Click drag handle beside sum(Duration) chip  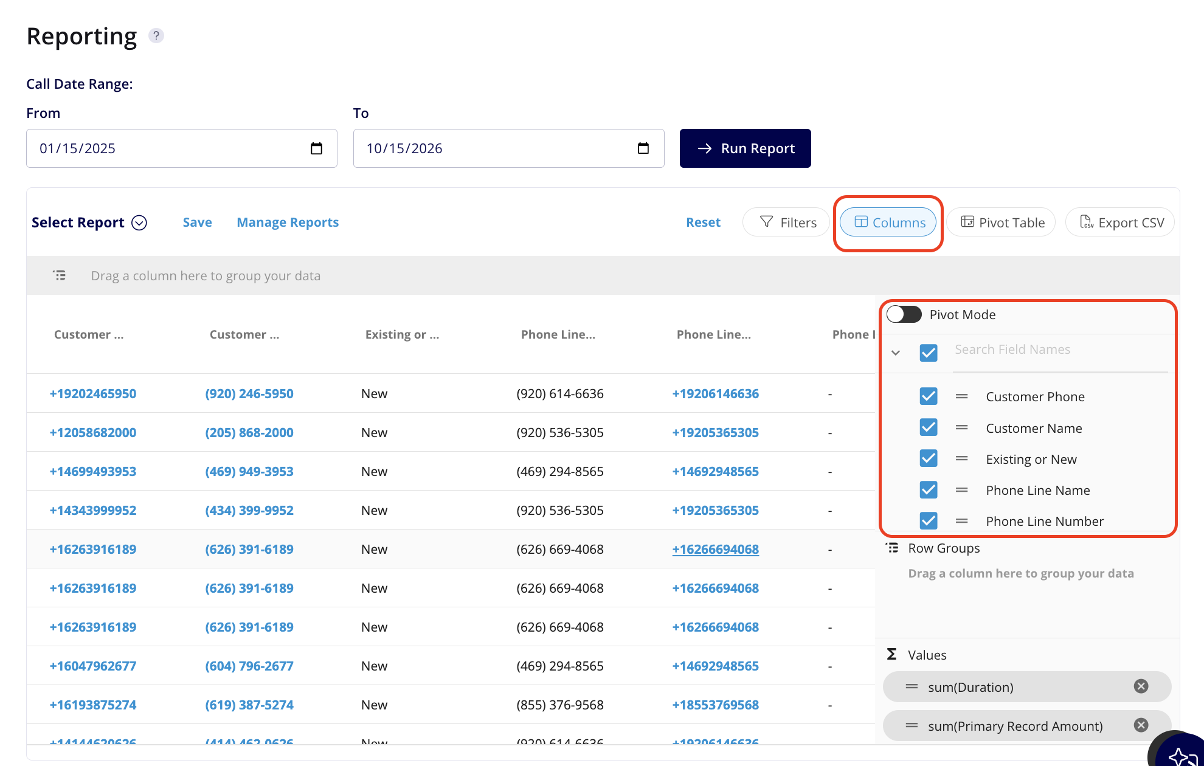click(912, 686)
